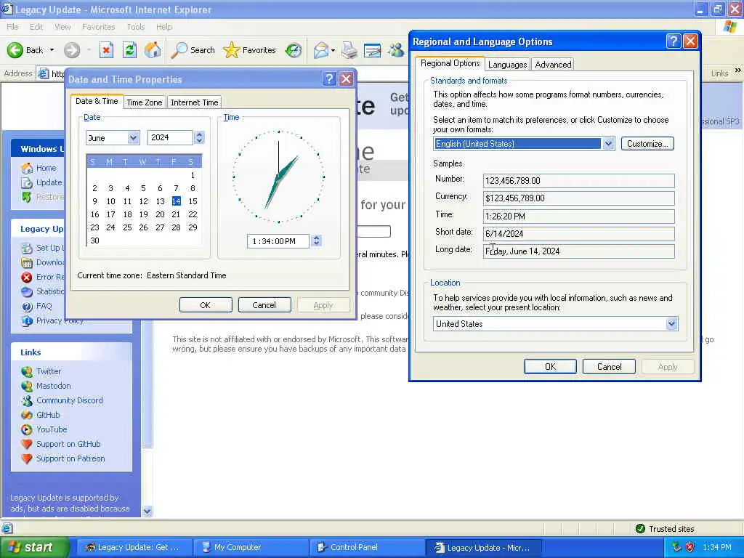This screenshot has width=744, height=558.
Task: Click the Privacy Policy sidebar link
Action: (60, 320)
